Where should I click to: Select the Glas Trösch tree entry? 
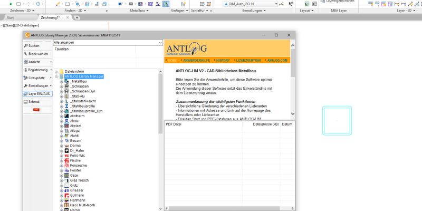tap(79, 180)
